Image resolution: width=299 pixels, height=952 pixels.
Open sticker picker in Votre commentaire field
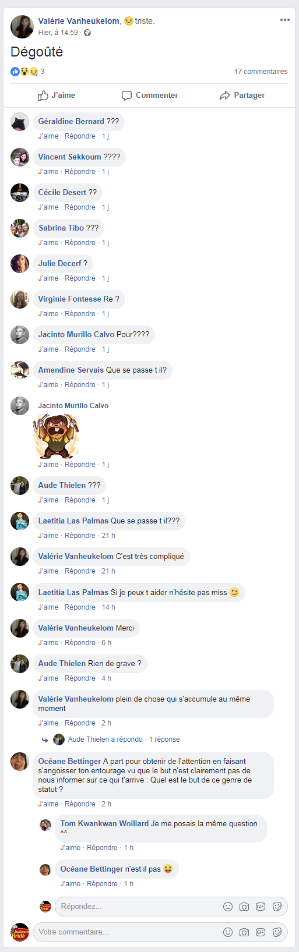click(x=277, y=932)
